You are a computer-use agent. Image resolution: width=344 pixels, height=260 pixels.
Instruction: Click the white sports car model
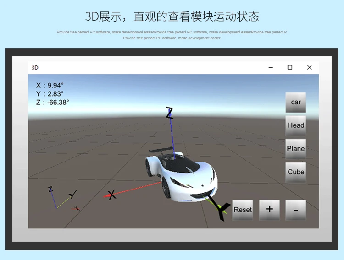181,176
